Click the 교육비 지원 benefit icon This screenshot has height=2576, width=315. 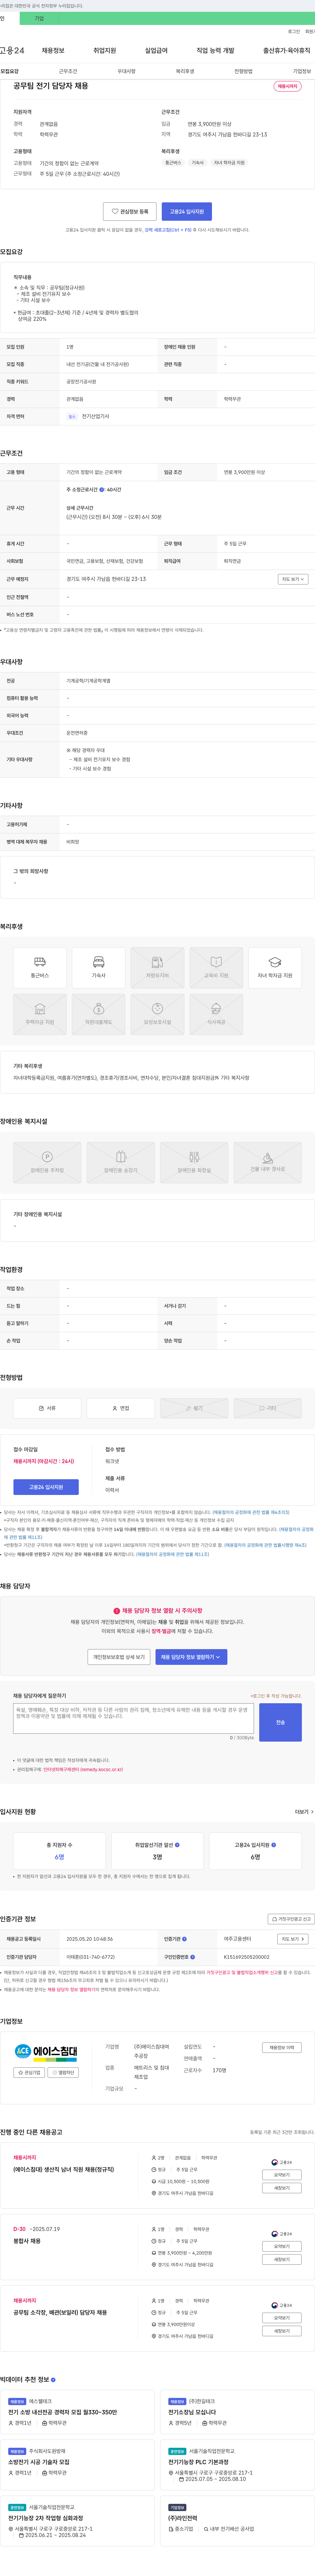click(x=216, y=968)
